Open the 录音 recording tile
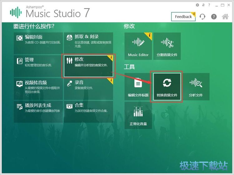Viewport: 234px width, 175px height. coord(89,89)
